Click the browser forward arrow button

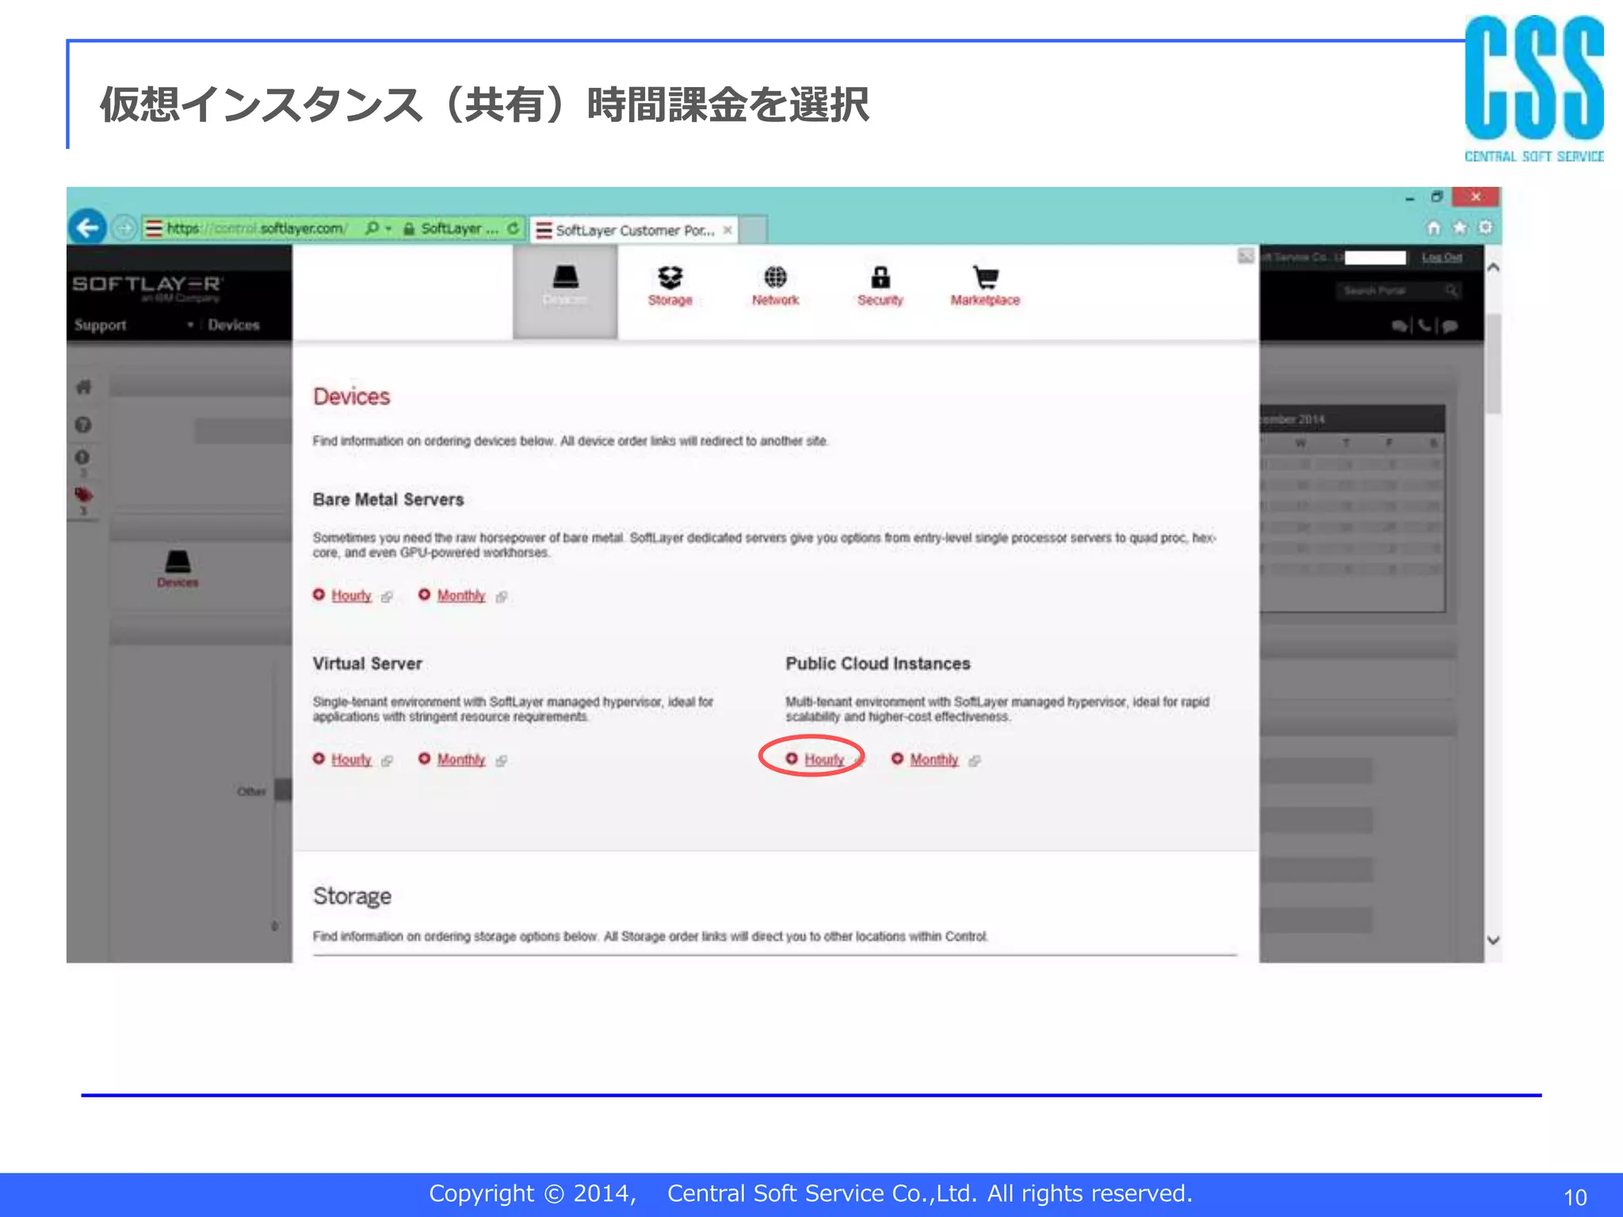(x=124, y=228)
